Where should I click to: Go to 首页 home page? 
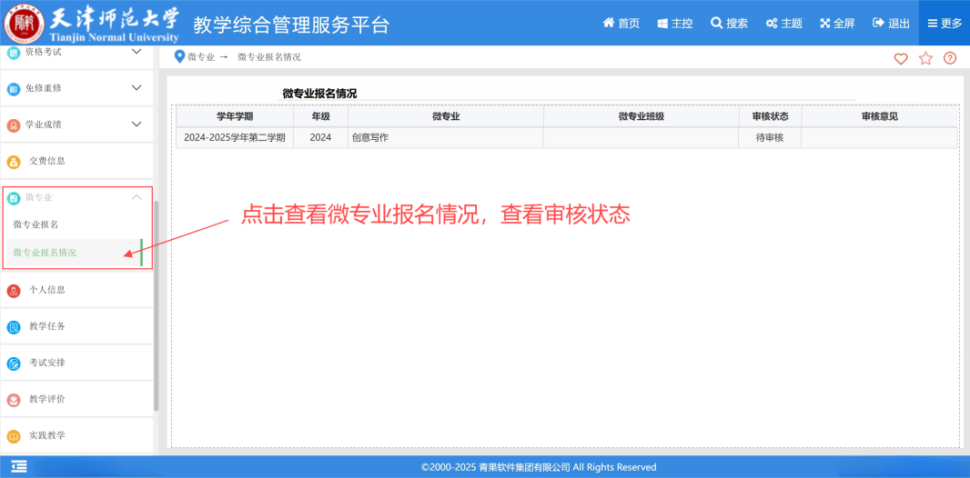(621, 23)
